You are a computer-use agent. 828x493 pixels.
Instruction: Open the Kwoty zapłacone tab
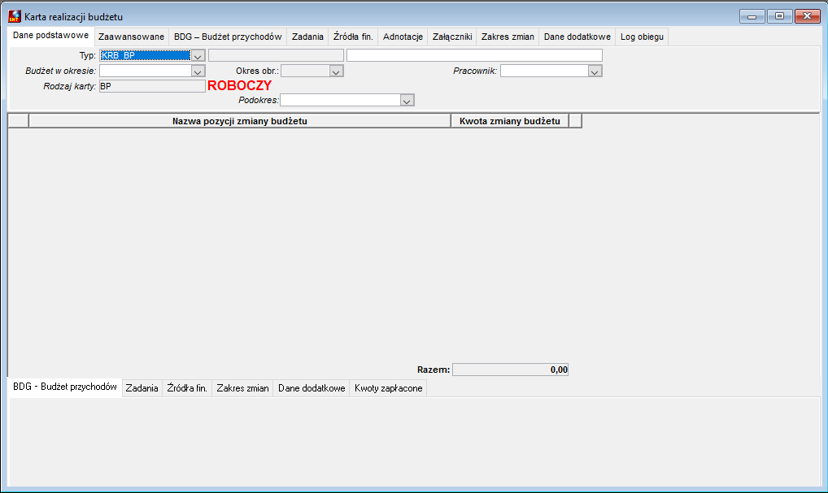tap(388, 388)
